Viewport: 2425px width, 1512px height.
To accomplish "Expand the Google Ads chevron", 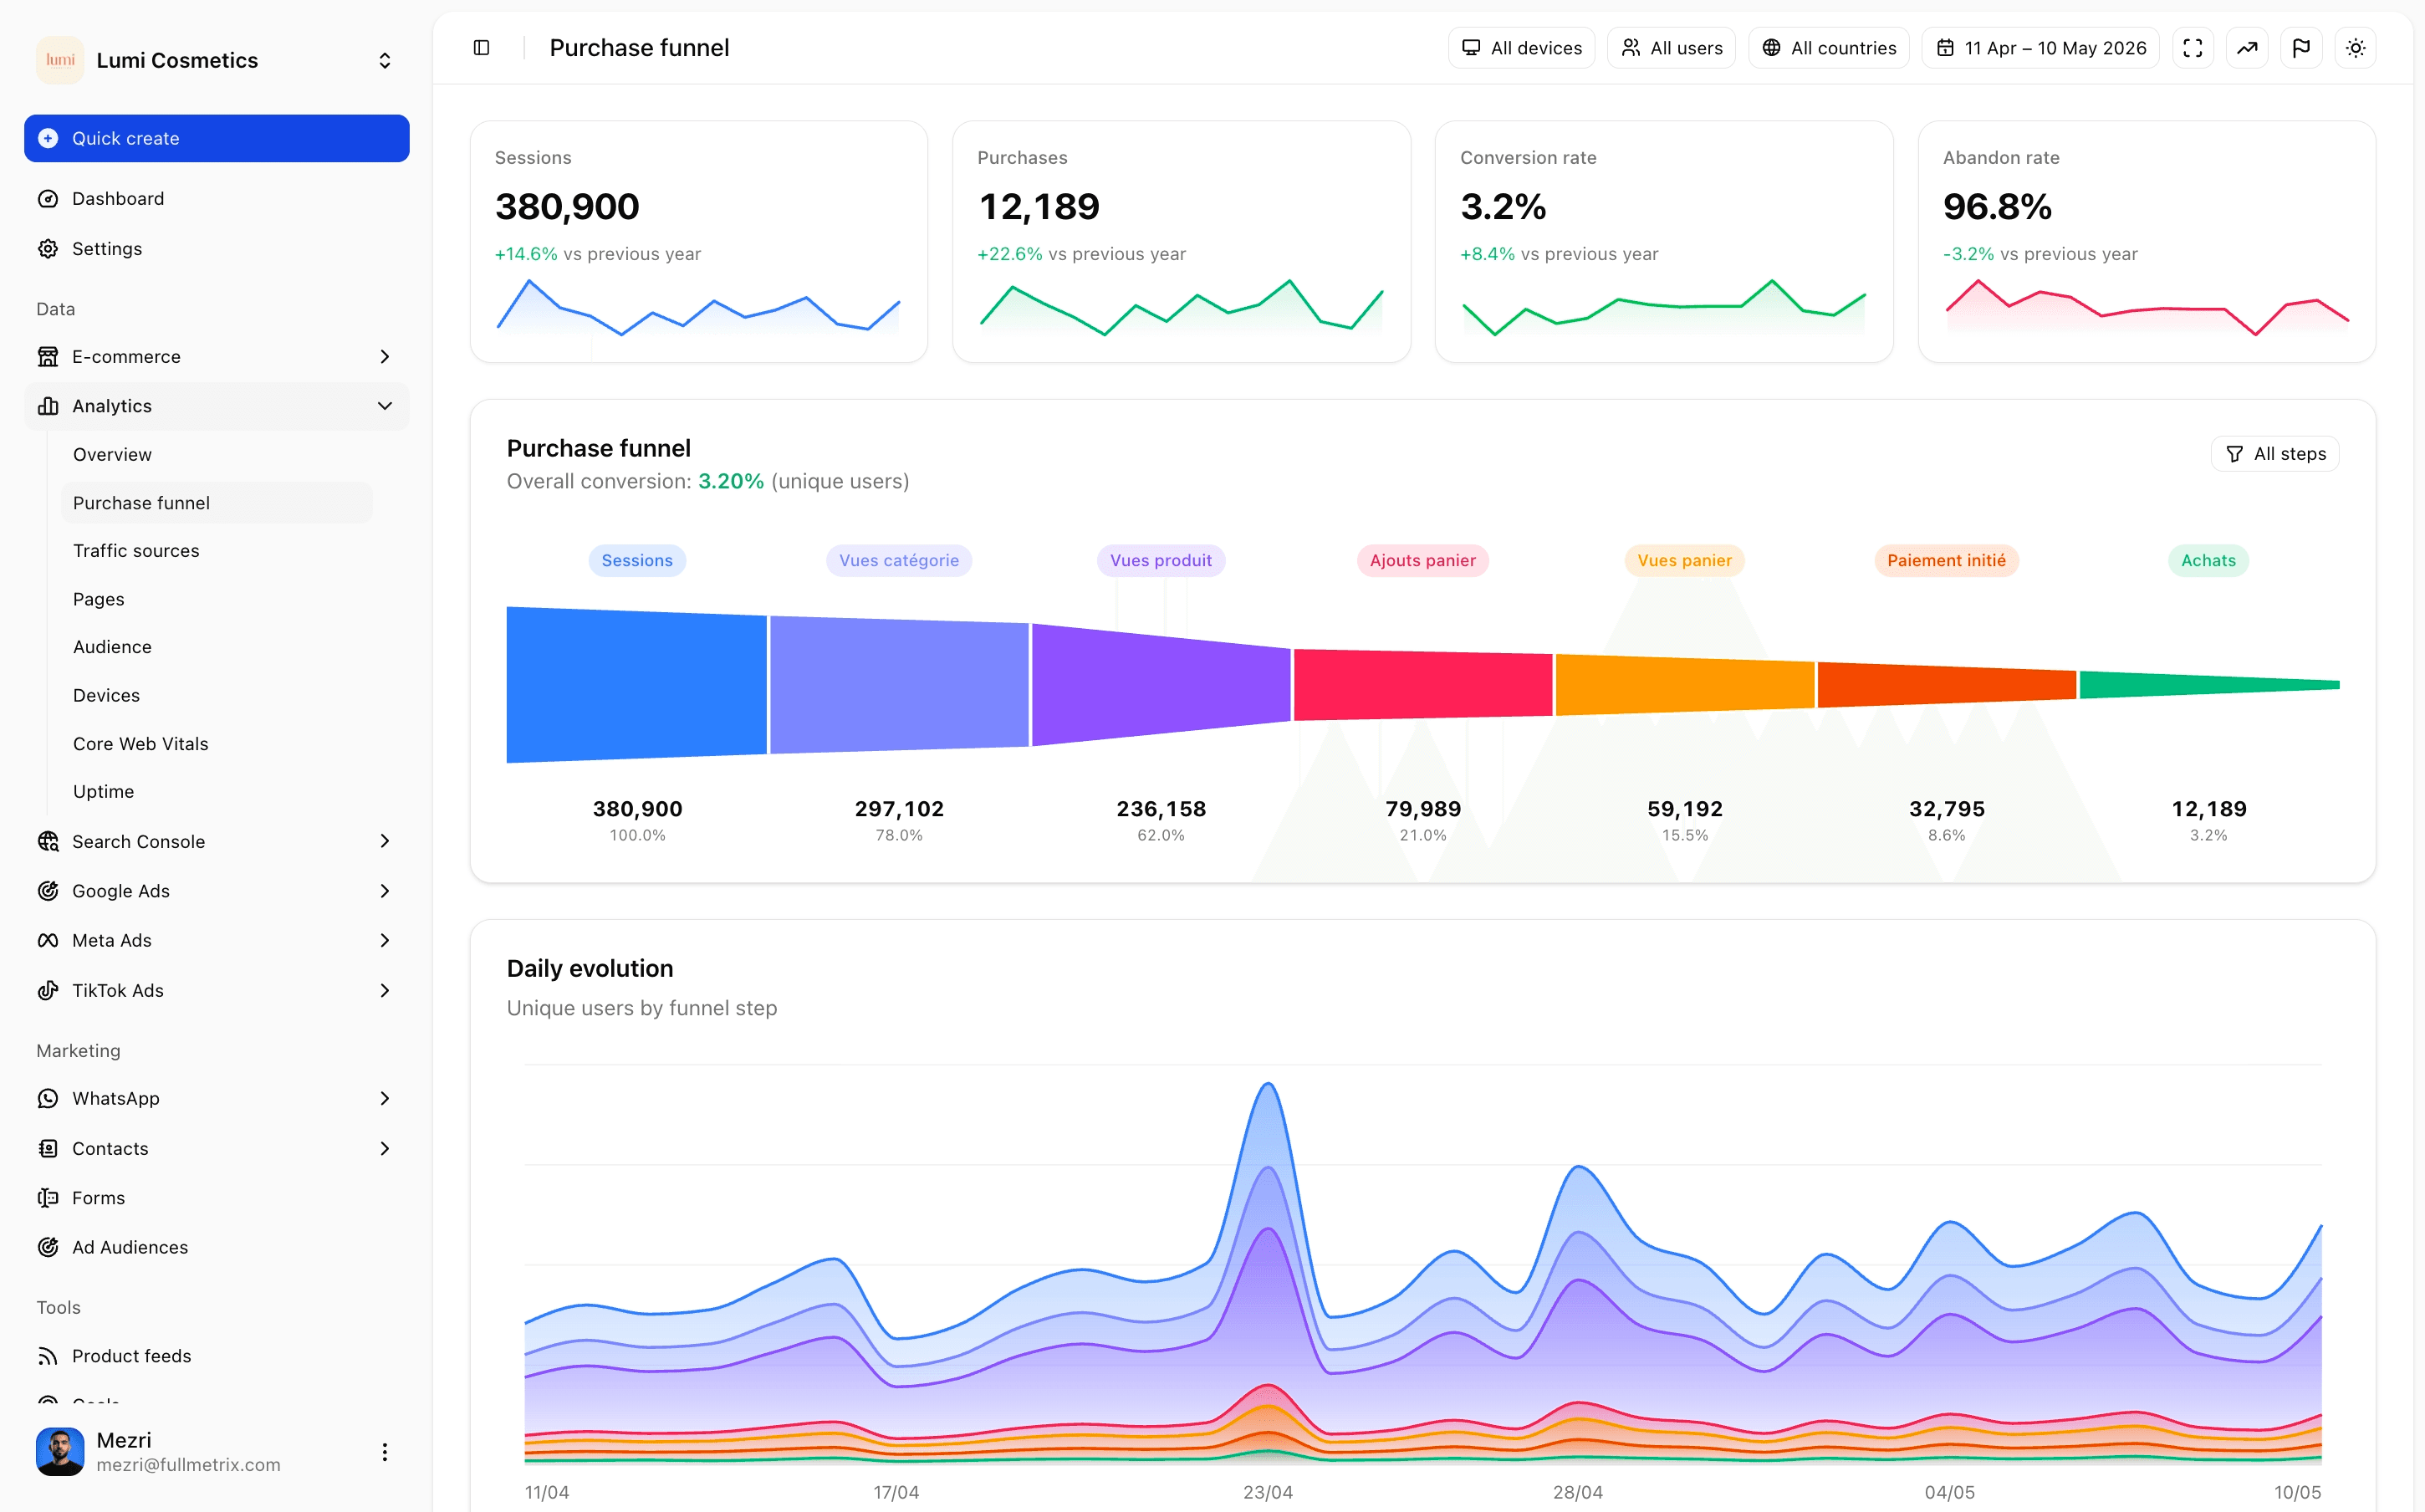I will point(385,891).
